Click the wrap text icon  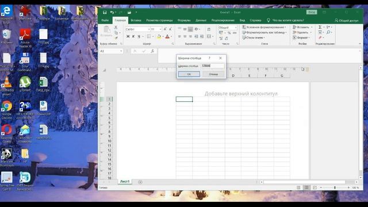coord(209,29)
